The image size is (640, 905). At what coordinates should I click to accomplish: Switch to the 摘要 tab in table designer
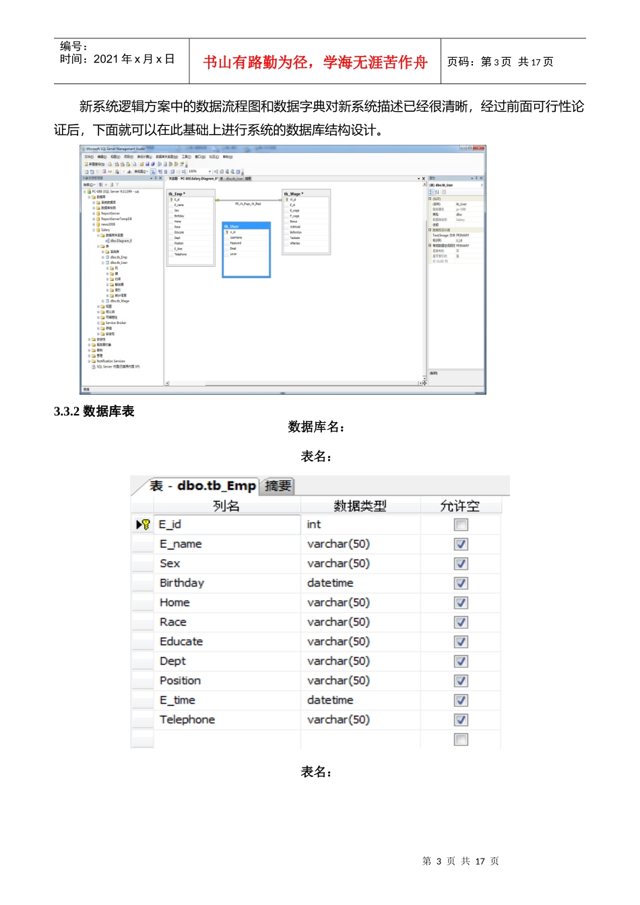278,485
